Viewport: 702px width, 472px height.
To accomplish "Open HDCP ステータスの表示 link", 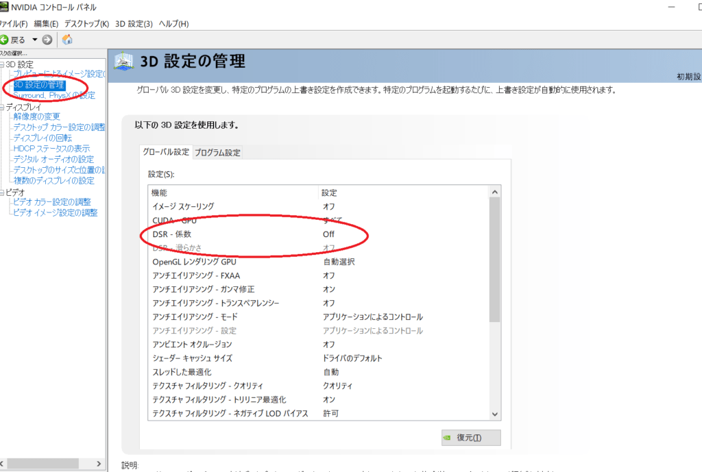I will [x=51, y=149].
